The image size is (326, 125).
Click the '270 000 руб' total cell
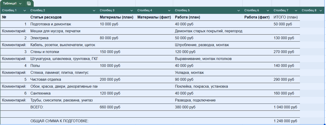(x=286, y=52)
